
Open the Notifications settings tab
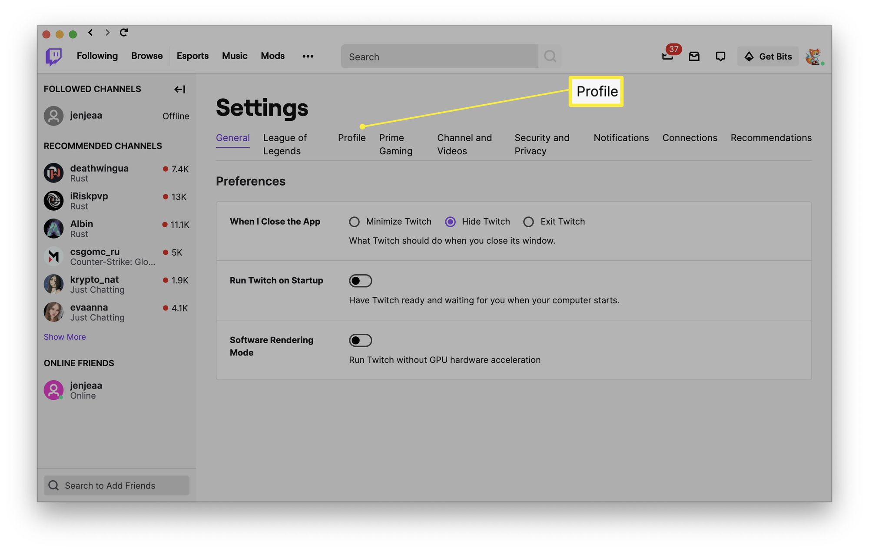coord(621,138)
